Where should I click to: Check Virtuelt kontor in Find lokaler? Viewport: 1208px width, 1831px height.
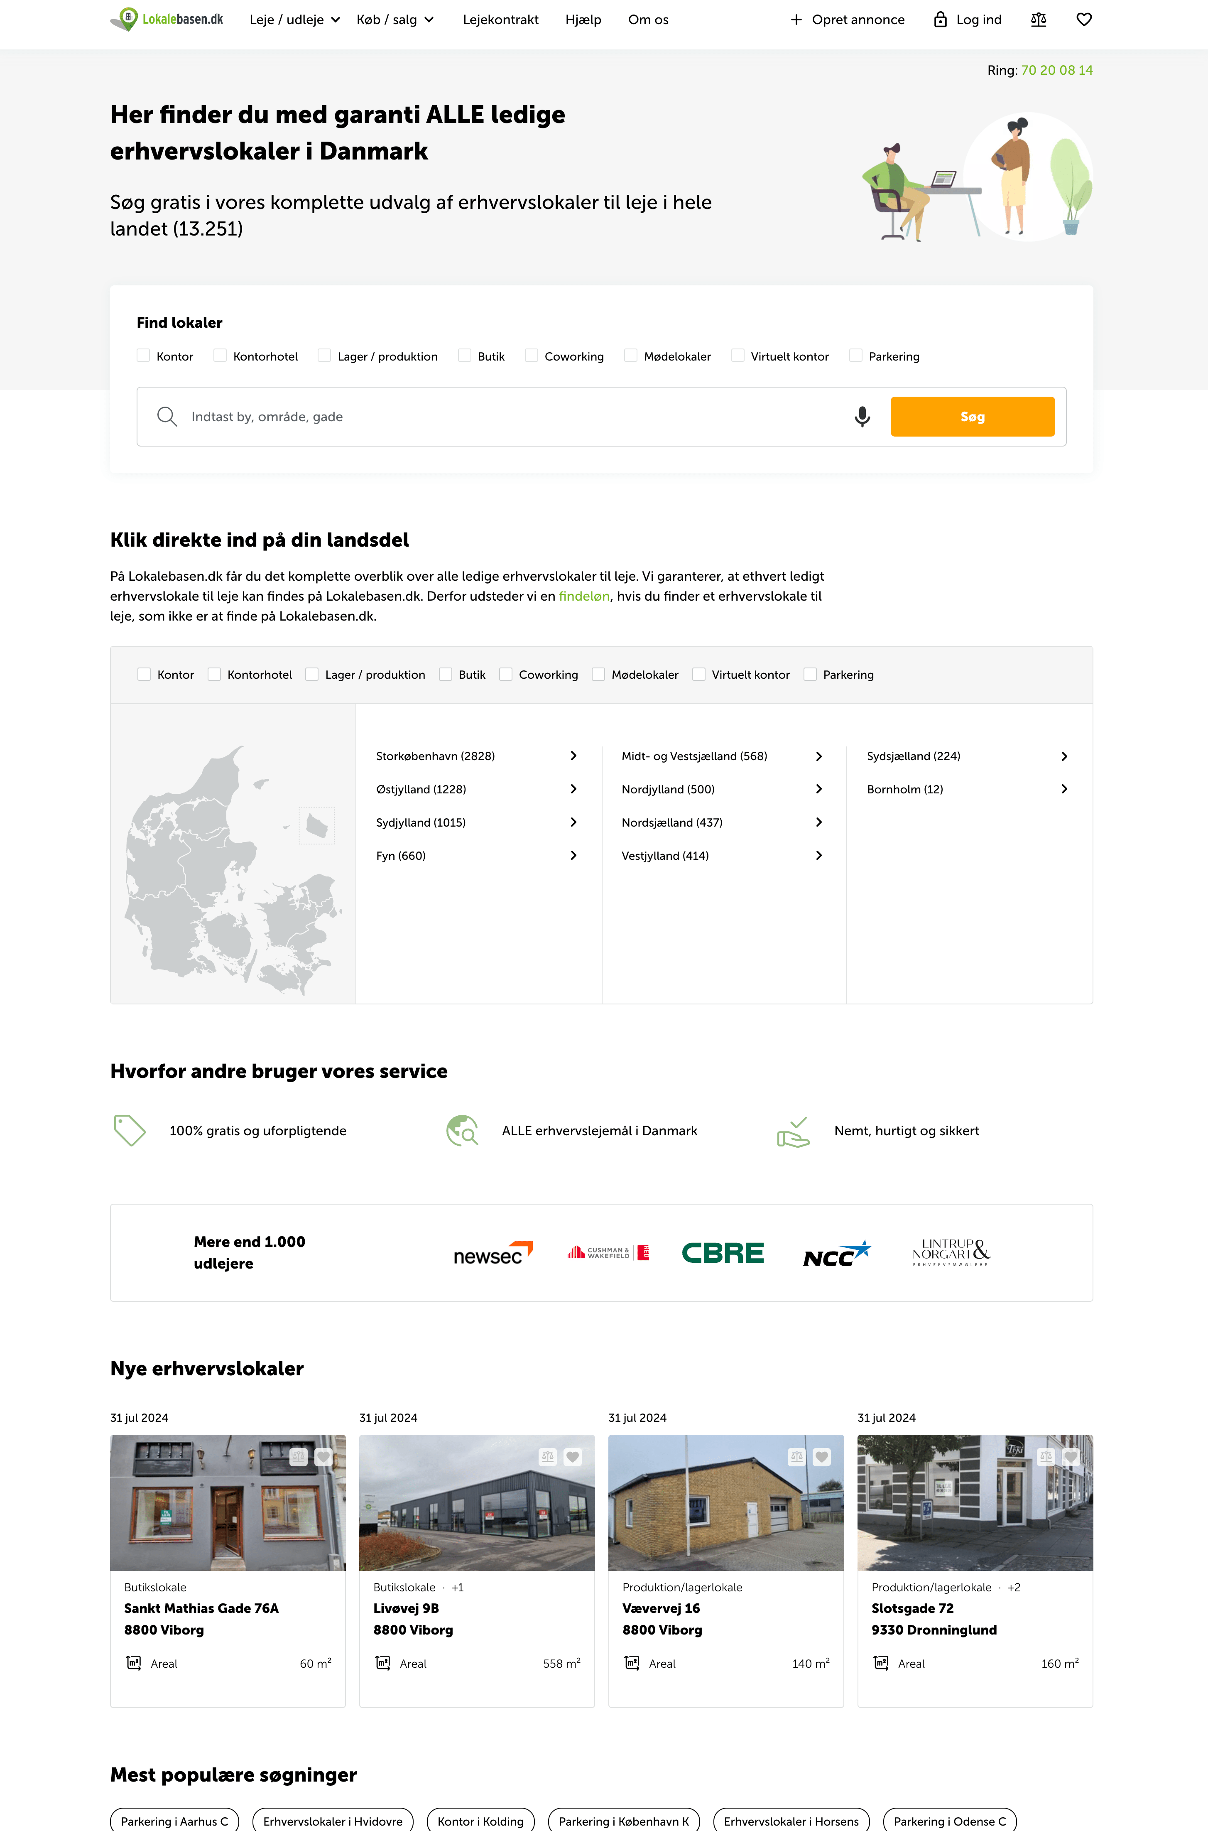tap(738, 355)
